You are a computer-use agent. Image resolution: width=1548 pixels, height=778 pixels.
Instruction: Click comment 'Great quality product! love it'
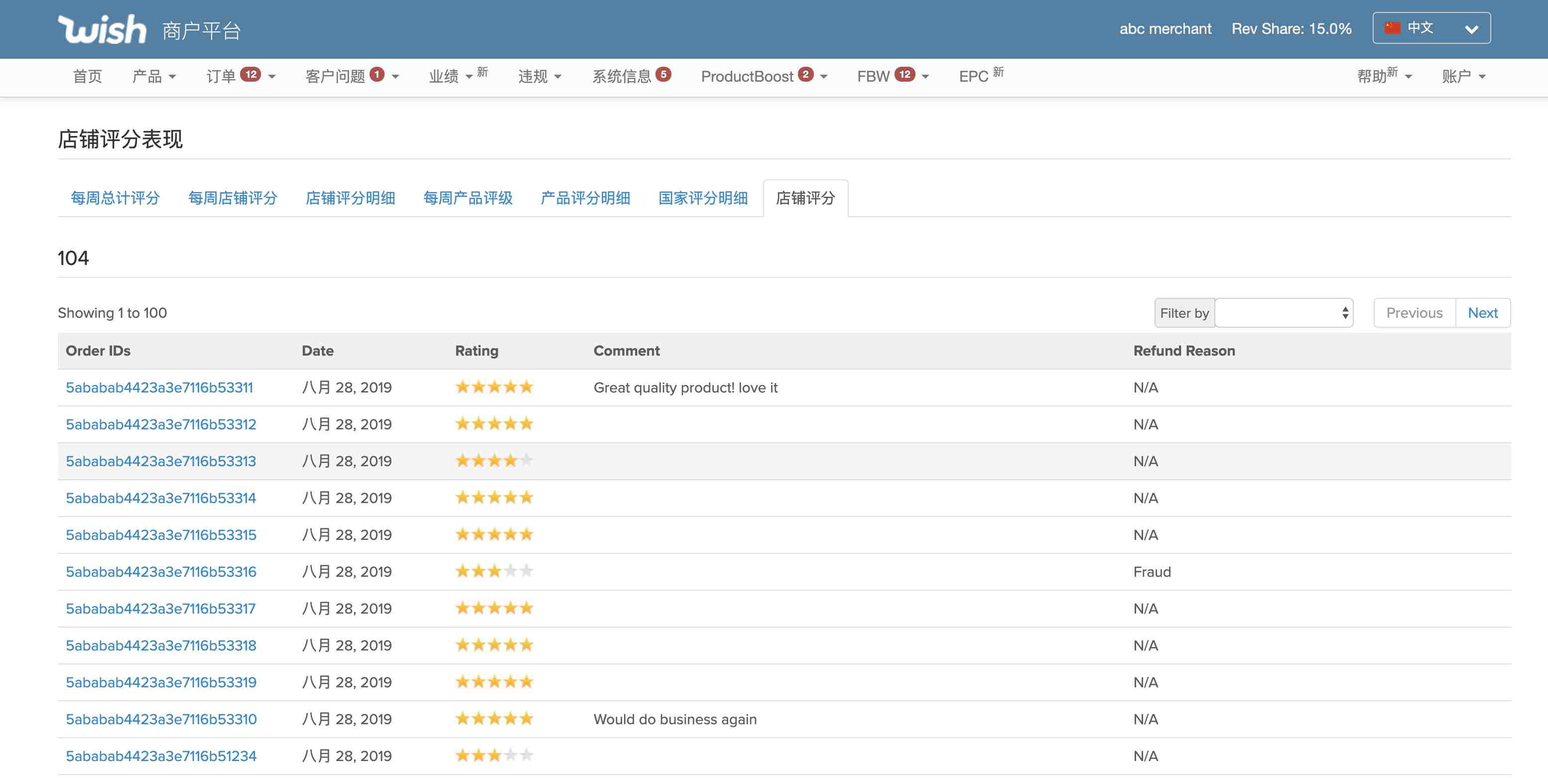pyautogui.click(x=685, y=388)
